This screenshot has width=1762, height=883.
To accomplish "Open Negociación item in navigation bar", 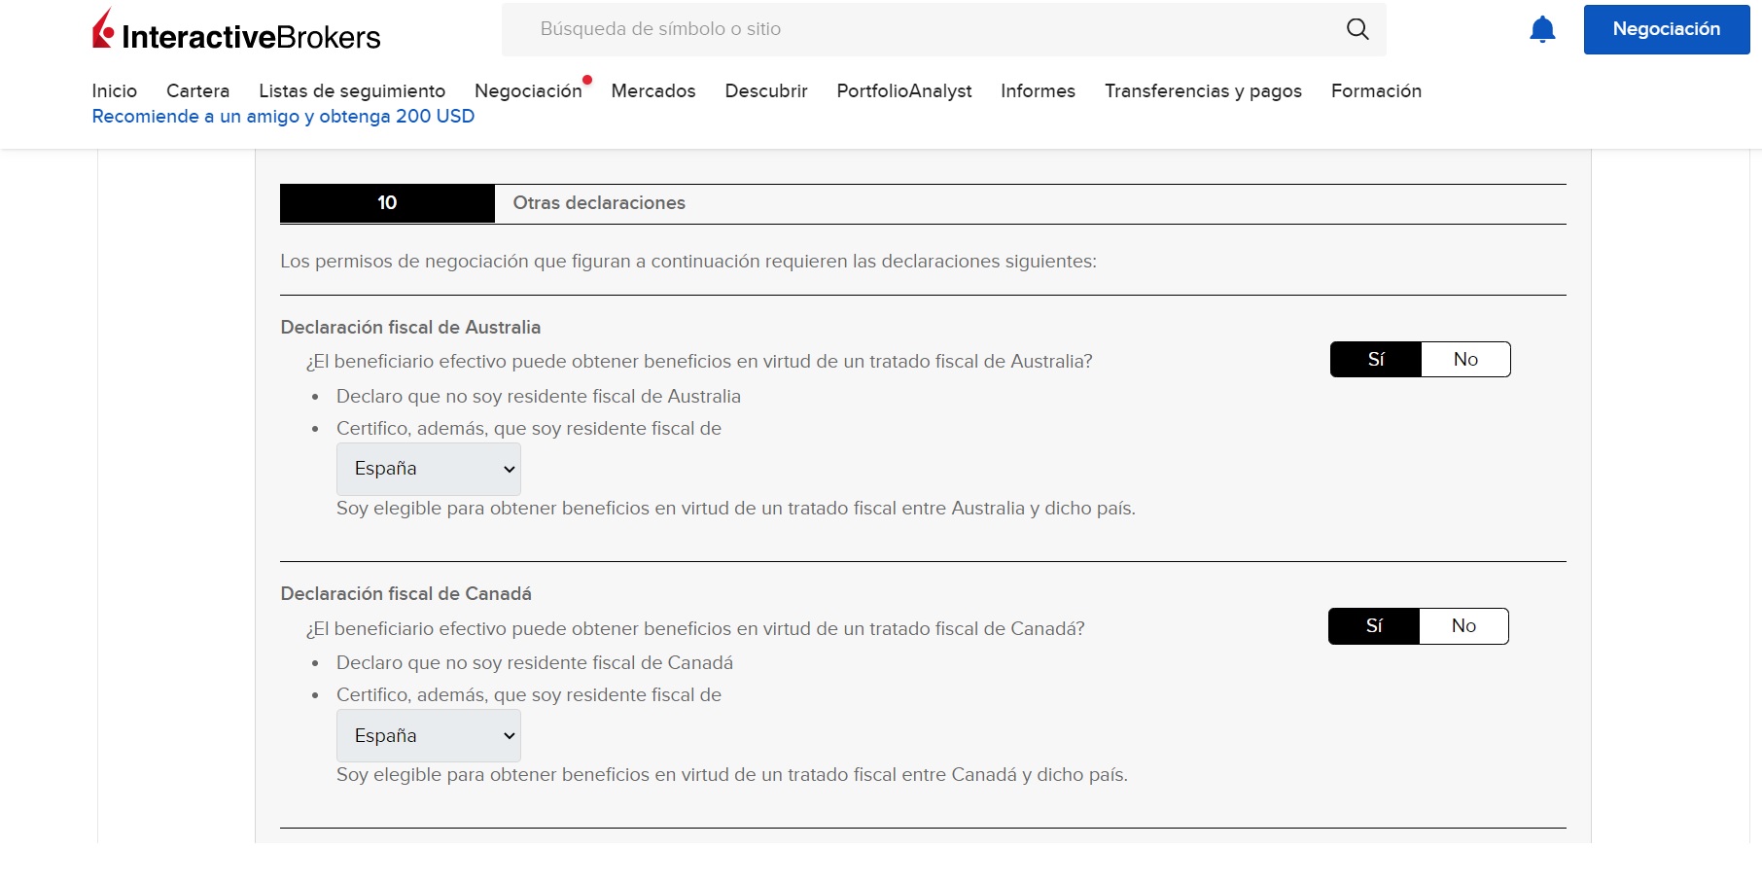I will tap(528, 90).
